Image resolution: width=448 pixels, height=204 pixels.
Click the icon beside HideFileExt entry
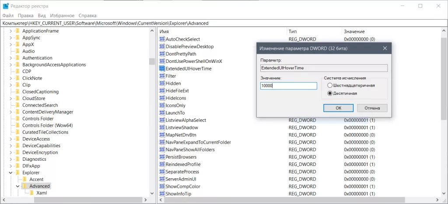[162, 90]
